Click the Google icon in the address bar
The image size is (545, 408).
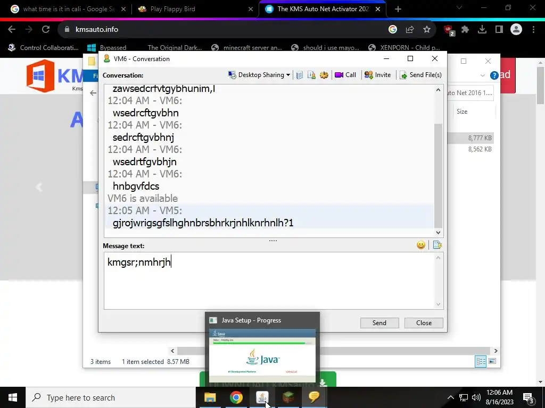[393, 30]
